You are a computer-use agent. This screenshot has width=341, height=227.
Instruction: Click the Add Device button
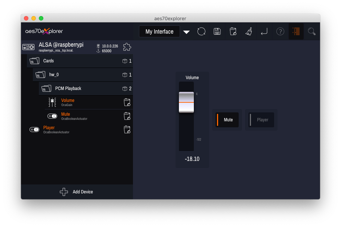tap(77, 192)
